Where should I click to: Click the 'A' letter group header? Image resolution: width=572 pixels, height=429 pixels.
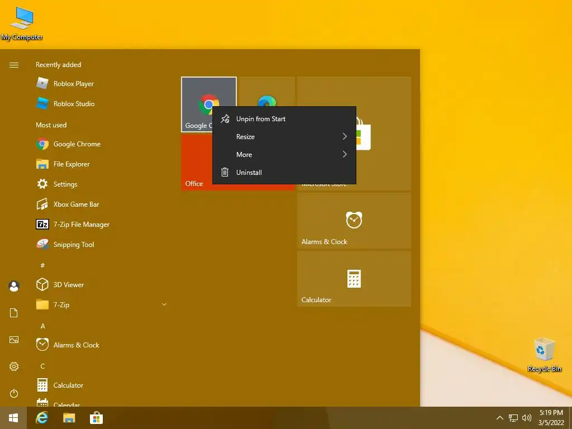point(42,326)
